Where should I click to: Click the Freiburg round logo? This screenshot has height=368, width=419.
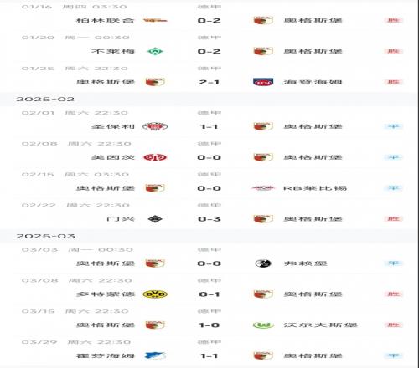(x=263, y=263)
